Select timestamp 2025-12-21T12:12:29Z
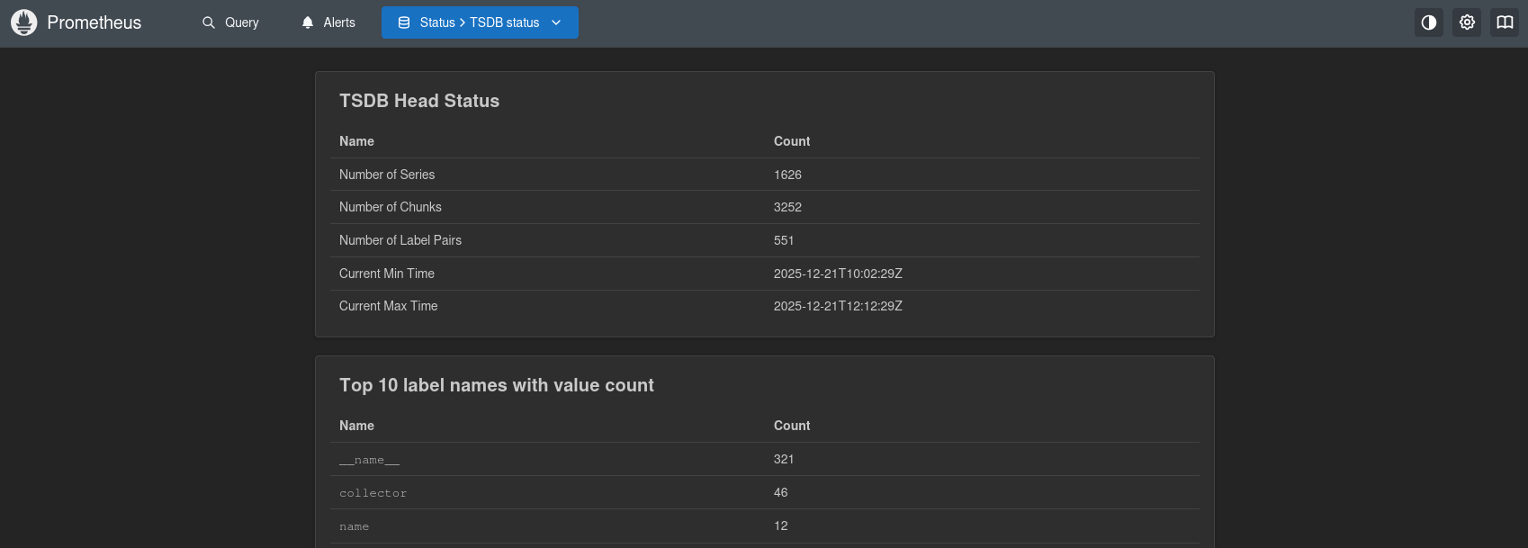The image size is (1528, 548). pos(838,306)
